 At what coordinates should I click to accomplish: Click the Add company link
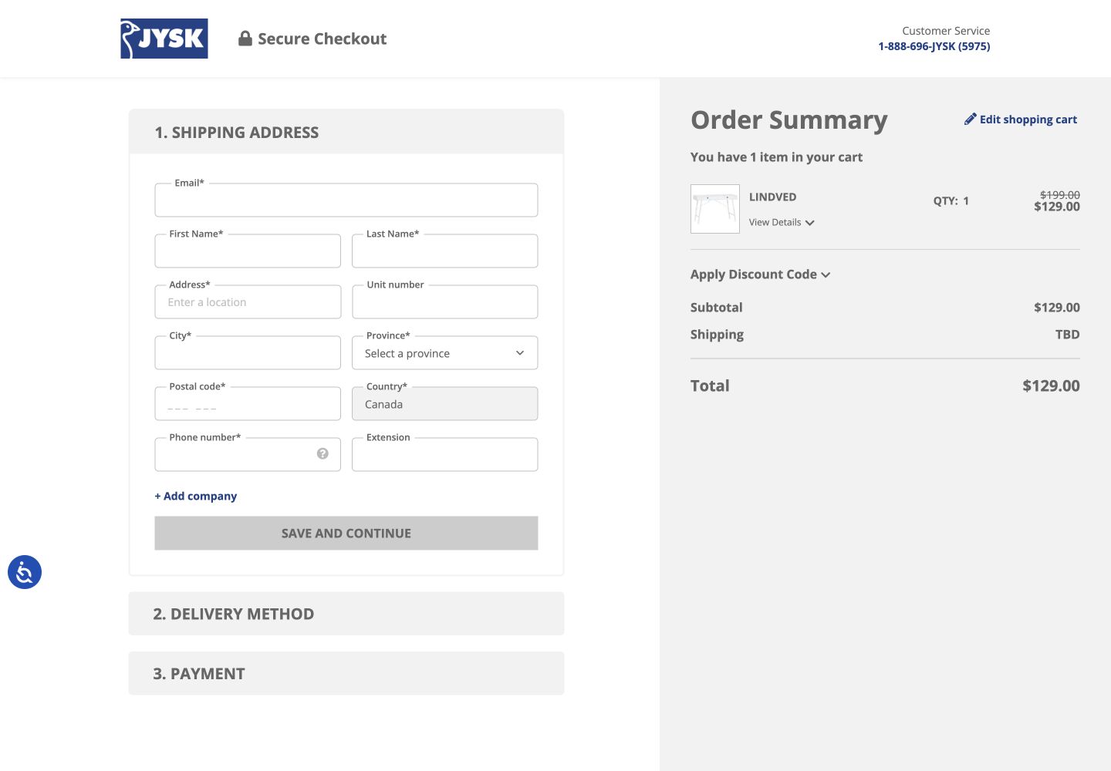[x=196, y=496]
